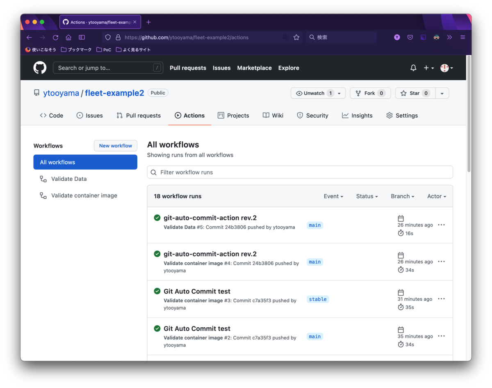Show more toolbar extensions chevron
The width and height of the screenshot is (492, 388).
pos(449,37)
